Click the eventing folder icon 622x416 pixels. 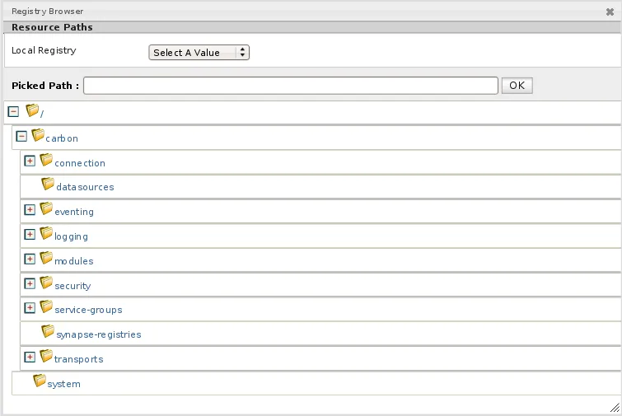[x=46, y=208]
